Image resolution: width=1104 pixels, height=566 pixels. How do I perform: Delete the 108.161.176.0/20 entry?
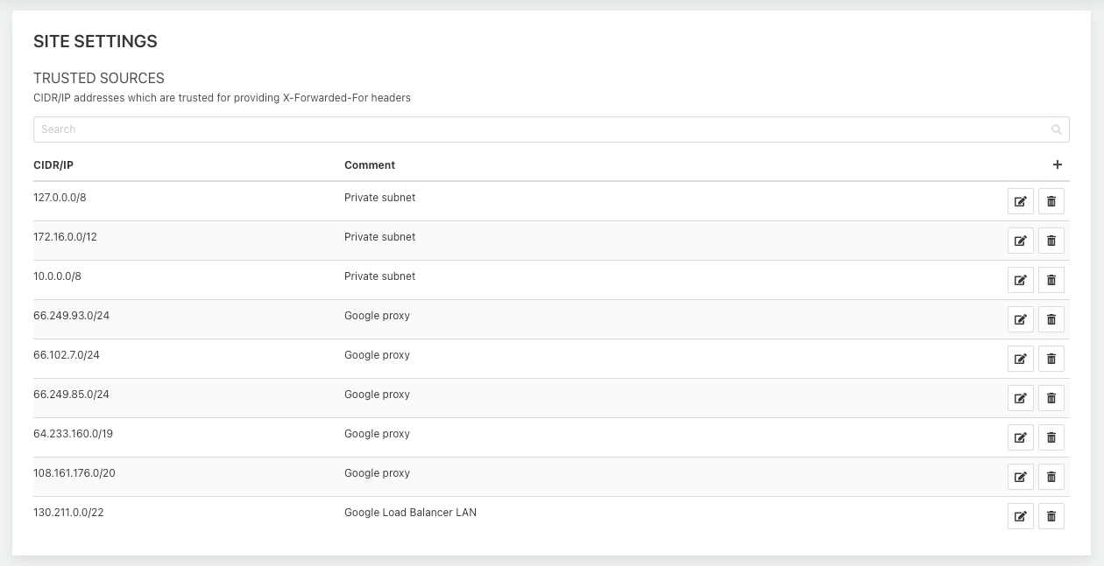[1051, 477]
